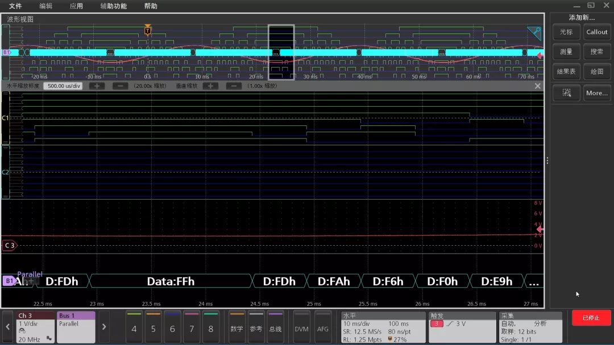614x345 pixels.
Task: Click the red 已停止 button
Action: [x=591, y=318]
